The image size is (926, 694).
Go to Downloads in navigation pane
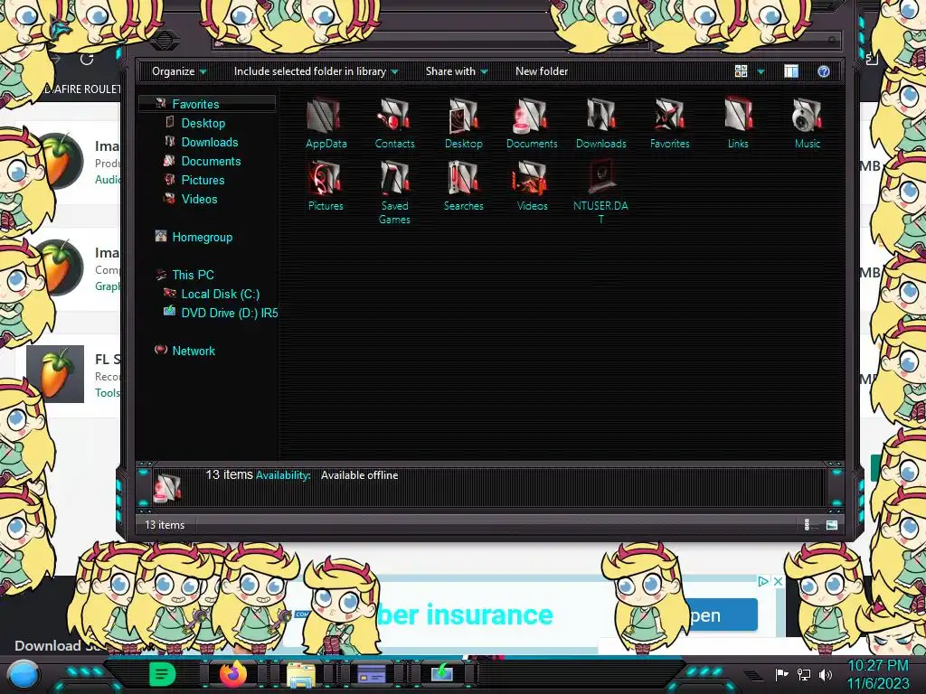click(209, 142)
